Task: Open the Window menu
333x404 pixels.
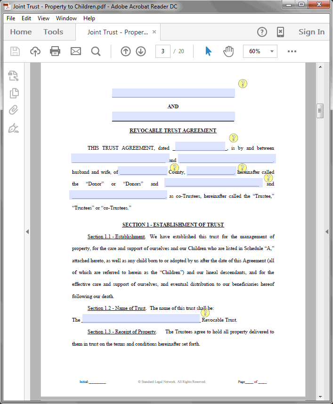Action: tap(66, 18)
